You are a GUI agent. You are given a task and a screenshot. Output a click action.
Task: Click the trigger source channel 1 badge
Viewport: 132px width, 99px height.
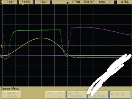coord(116,2)
